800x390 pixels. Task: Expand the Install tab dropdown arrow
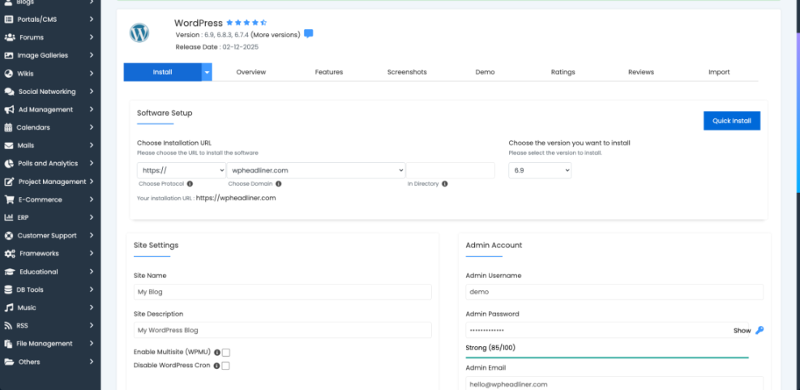[207, 72]
